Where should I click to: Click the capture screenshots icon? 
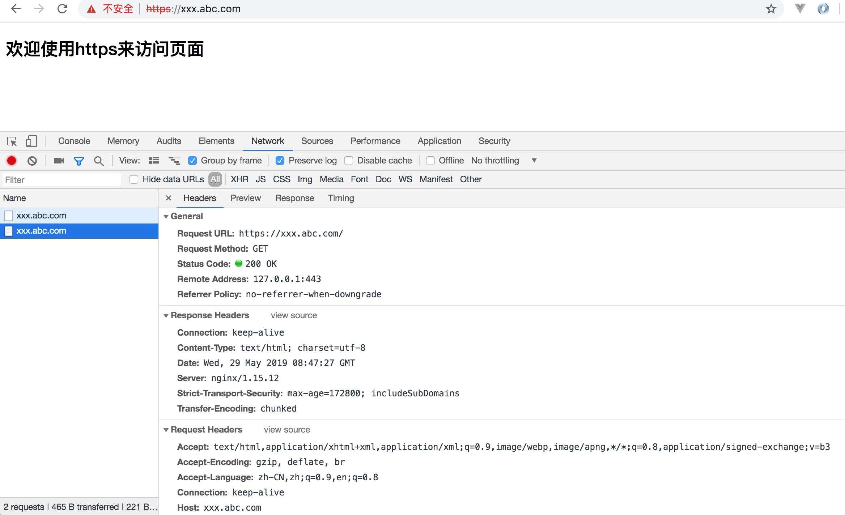[x=59, y=160]
